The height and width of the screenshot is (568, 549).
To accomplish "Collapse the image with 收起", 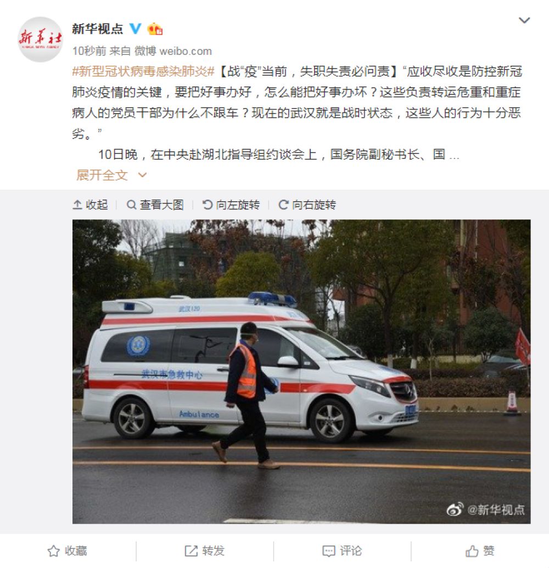I will coord(90,205).
